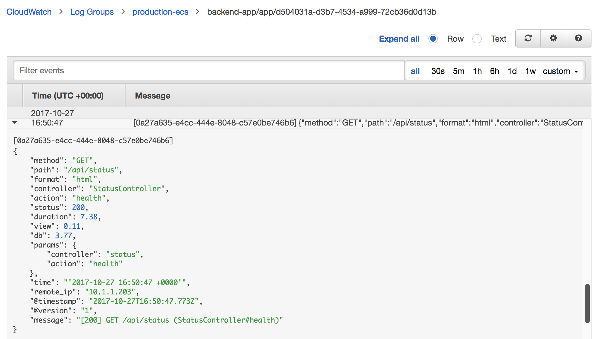This screenshot has width=595, height=339.
Task: Click the 2017-10-27 date row label
Action: (53, 113)
